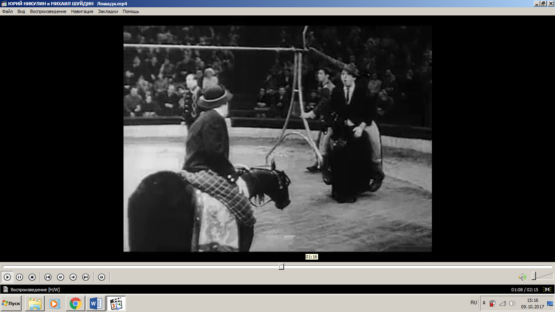Click the seek bar position thumb
This screenshot has width=555, height=312.
click(x=281, y=266)
